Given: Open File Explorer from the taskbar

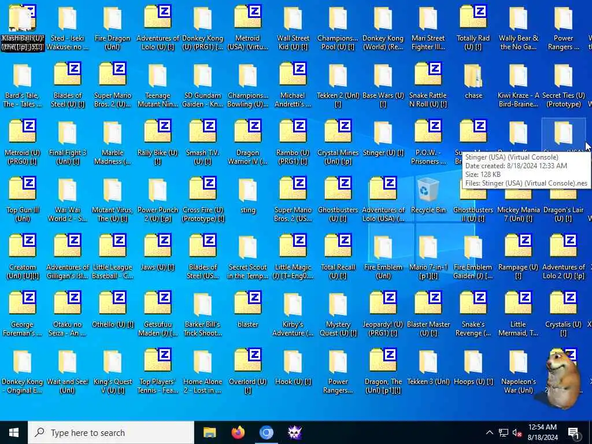Looking at the screenshot, I should (x=209, y=432).
